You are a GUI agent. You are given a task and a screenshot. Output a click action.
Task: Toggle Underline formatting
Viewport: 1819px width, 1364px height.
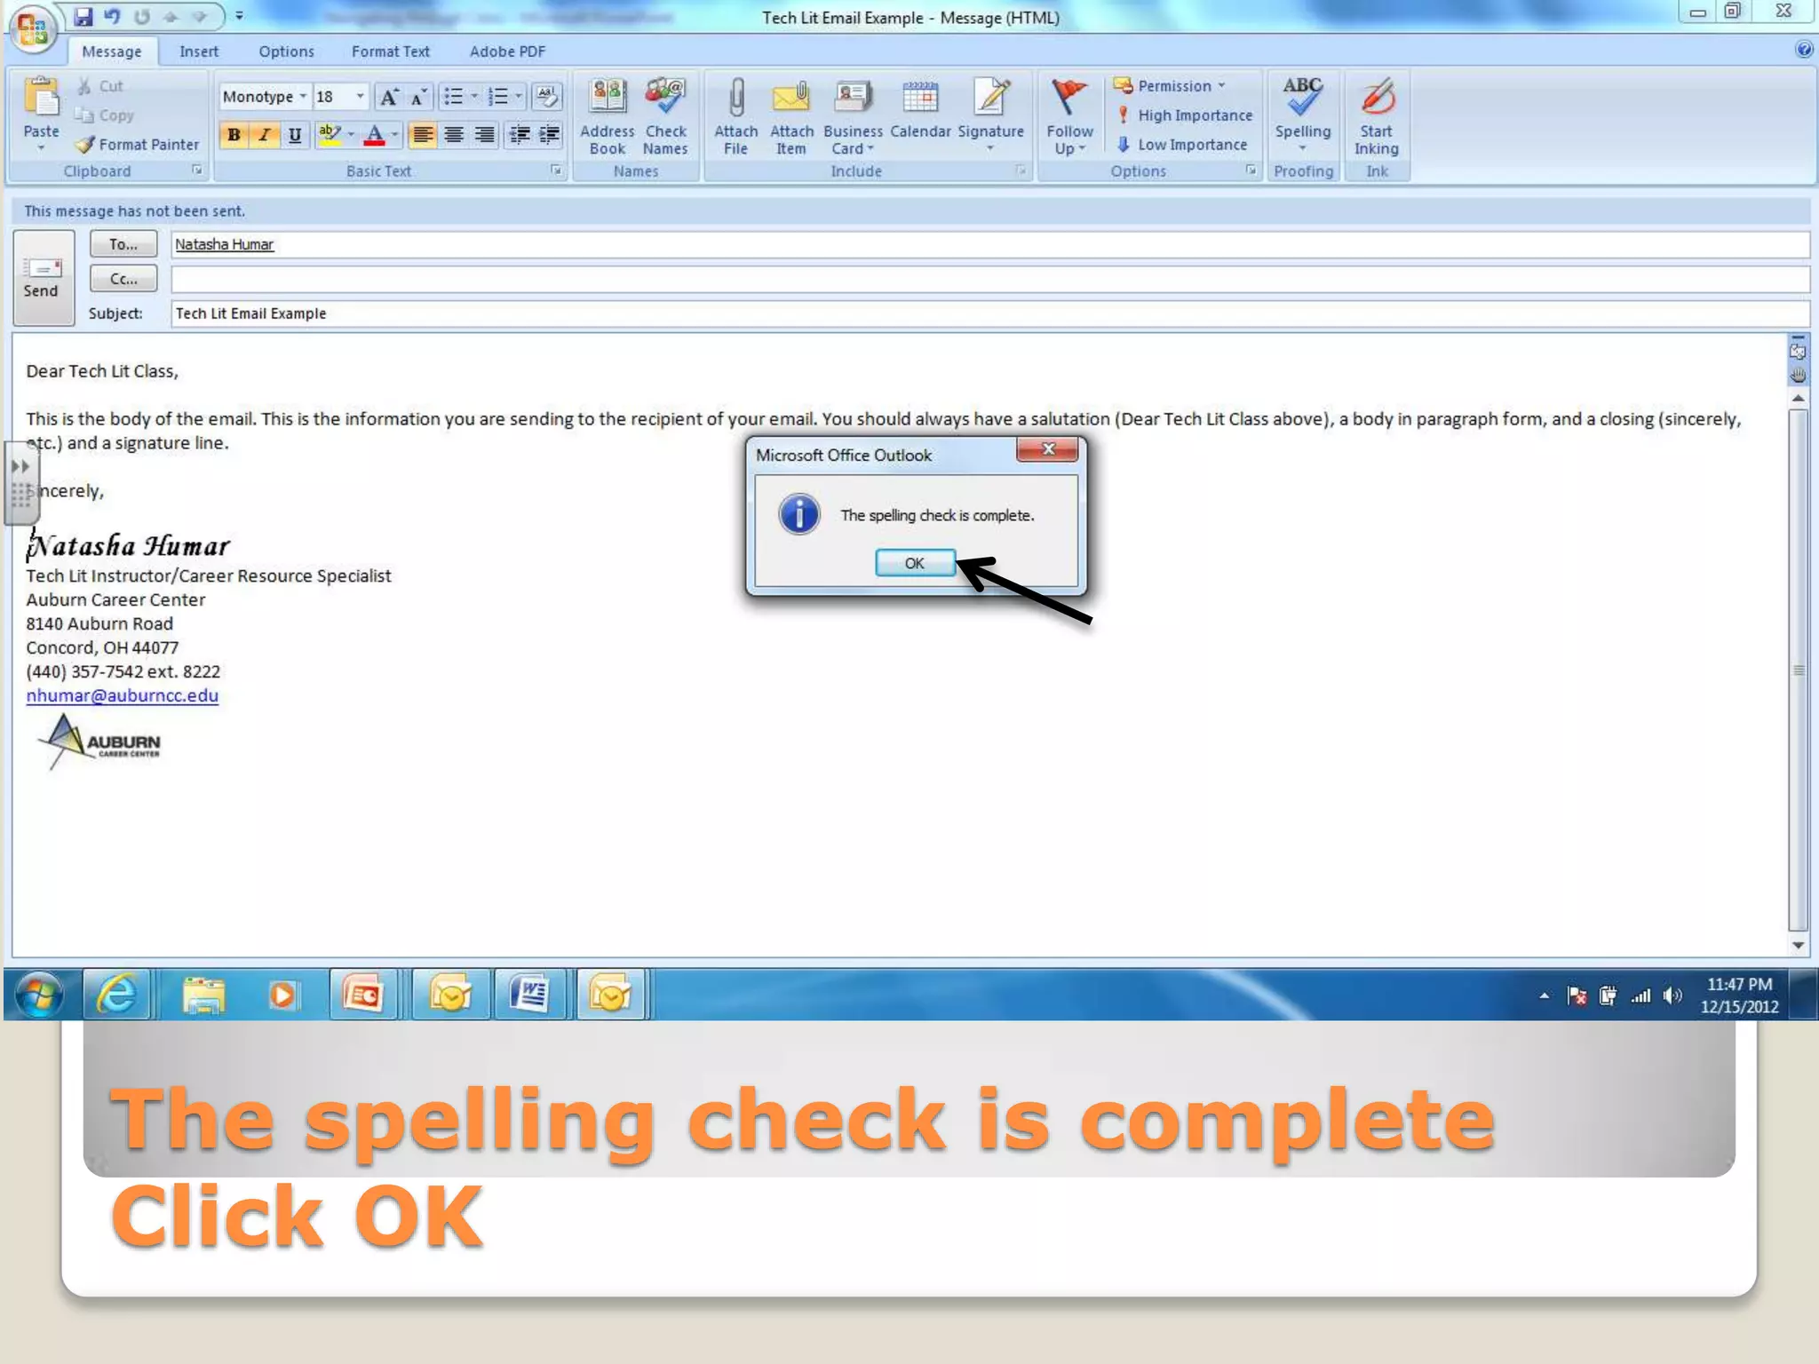click(295, 135)
